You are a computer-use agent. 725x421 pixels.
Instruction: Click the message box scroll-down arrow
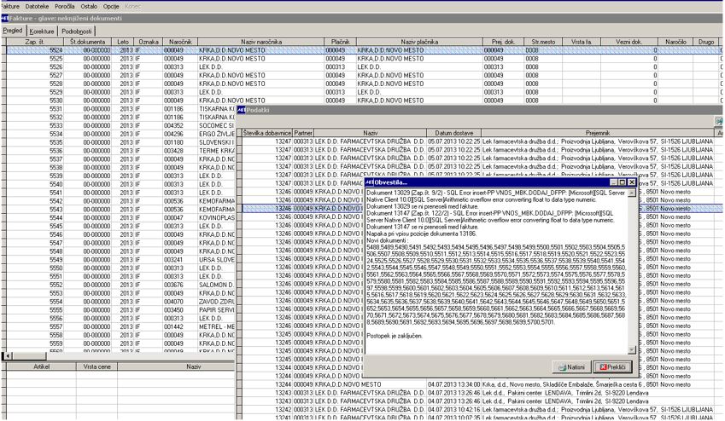pyautogui.click(x=632, y=350)
